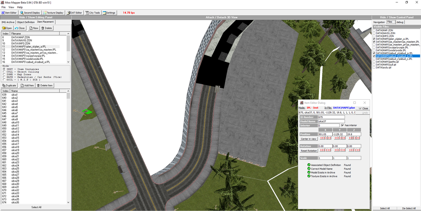Toggle the 'has interior' checkbox
The width and height of the screenshot is (421, 211).
click(342, 125)
